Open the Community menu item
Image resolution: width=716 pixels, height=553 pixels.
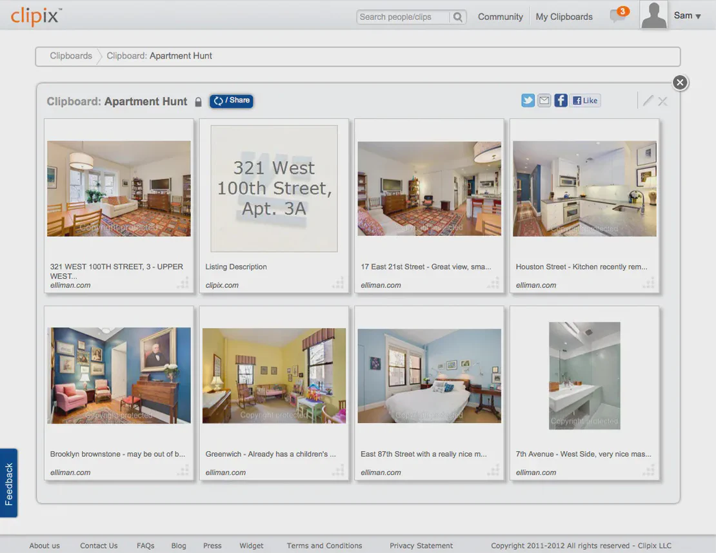[500, 17]
